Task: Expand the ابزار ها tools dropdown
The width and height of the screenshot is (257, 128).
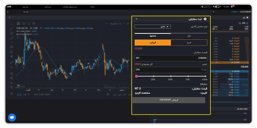Action: pyautogui.click(x=8, y=12)
